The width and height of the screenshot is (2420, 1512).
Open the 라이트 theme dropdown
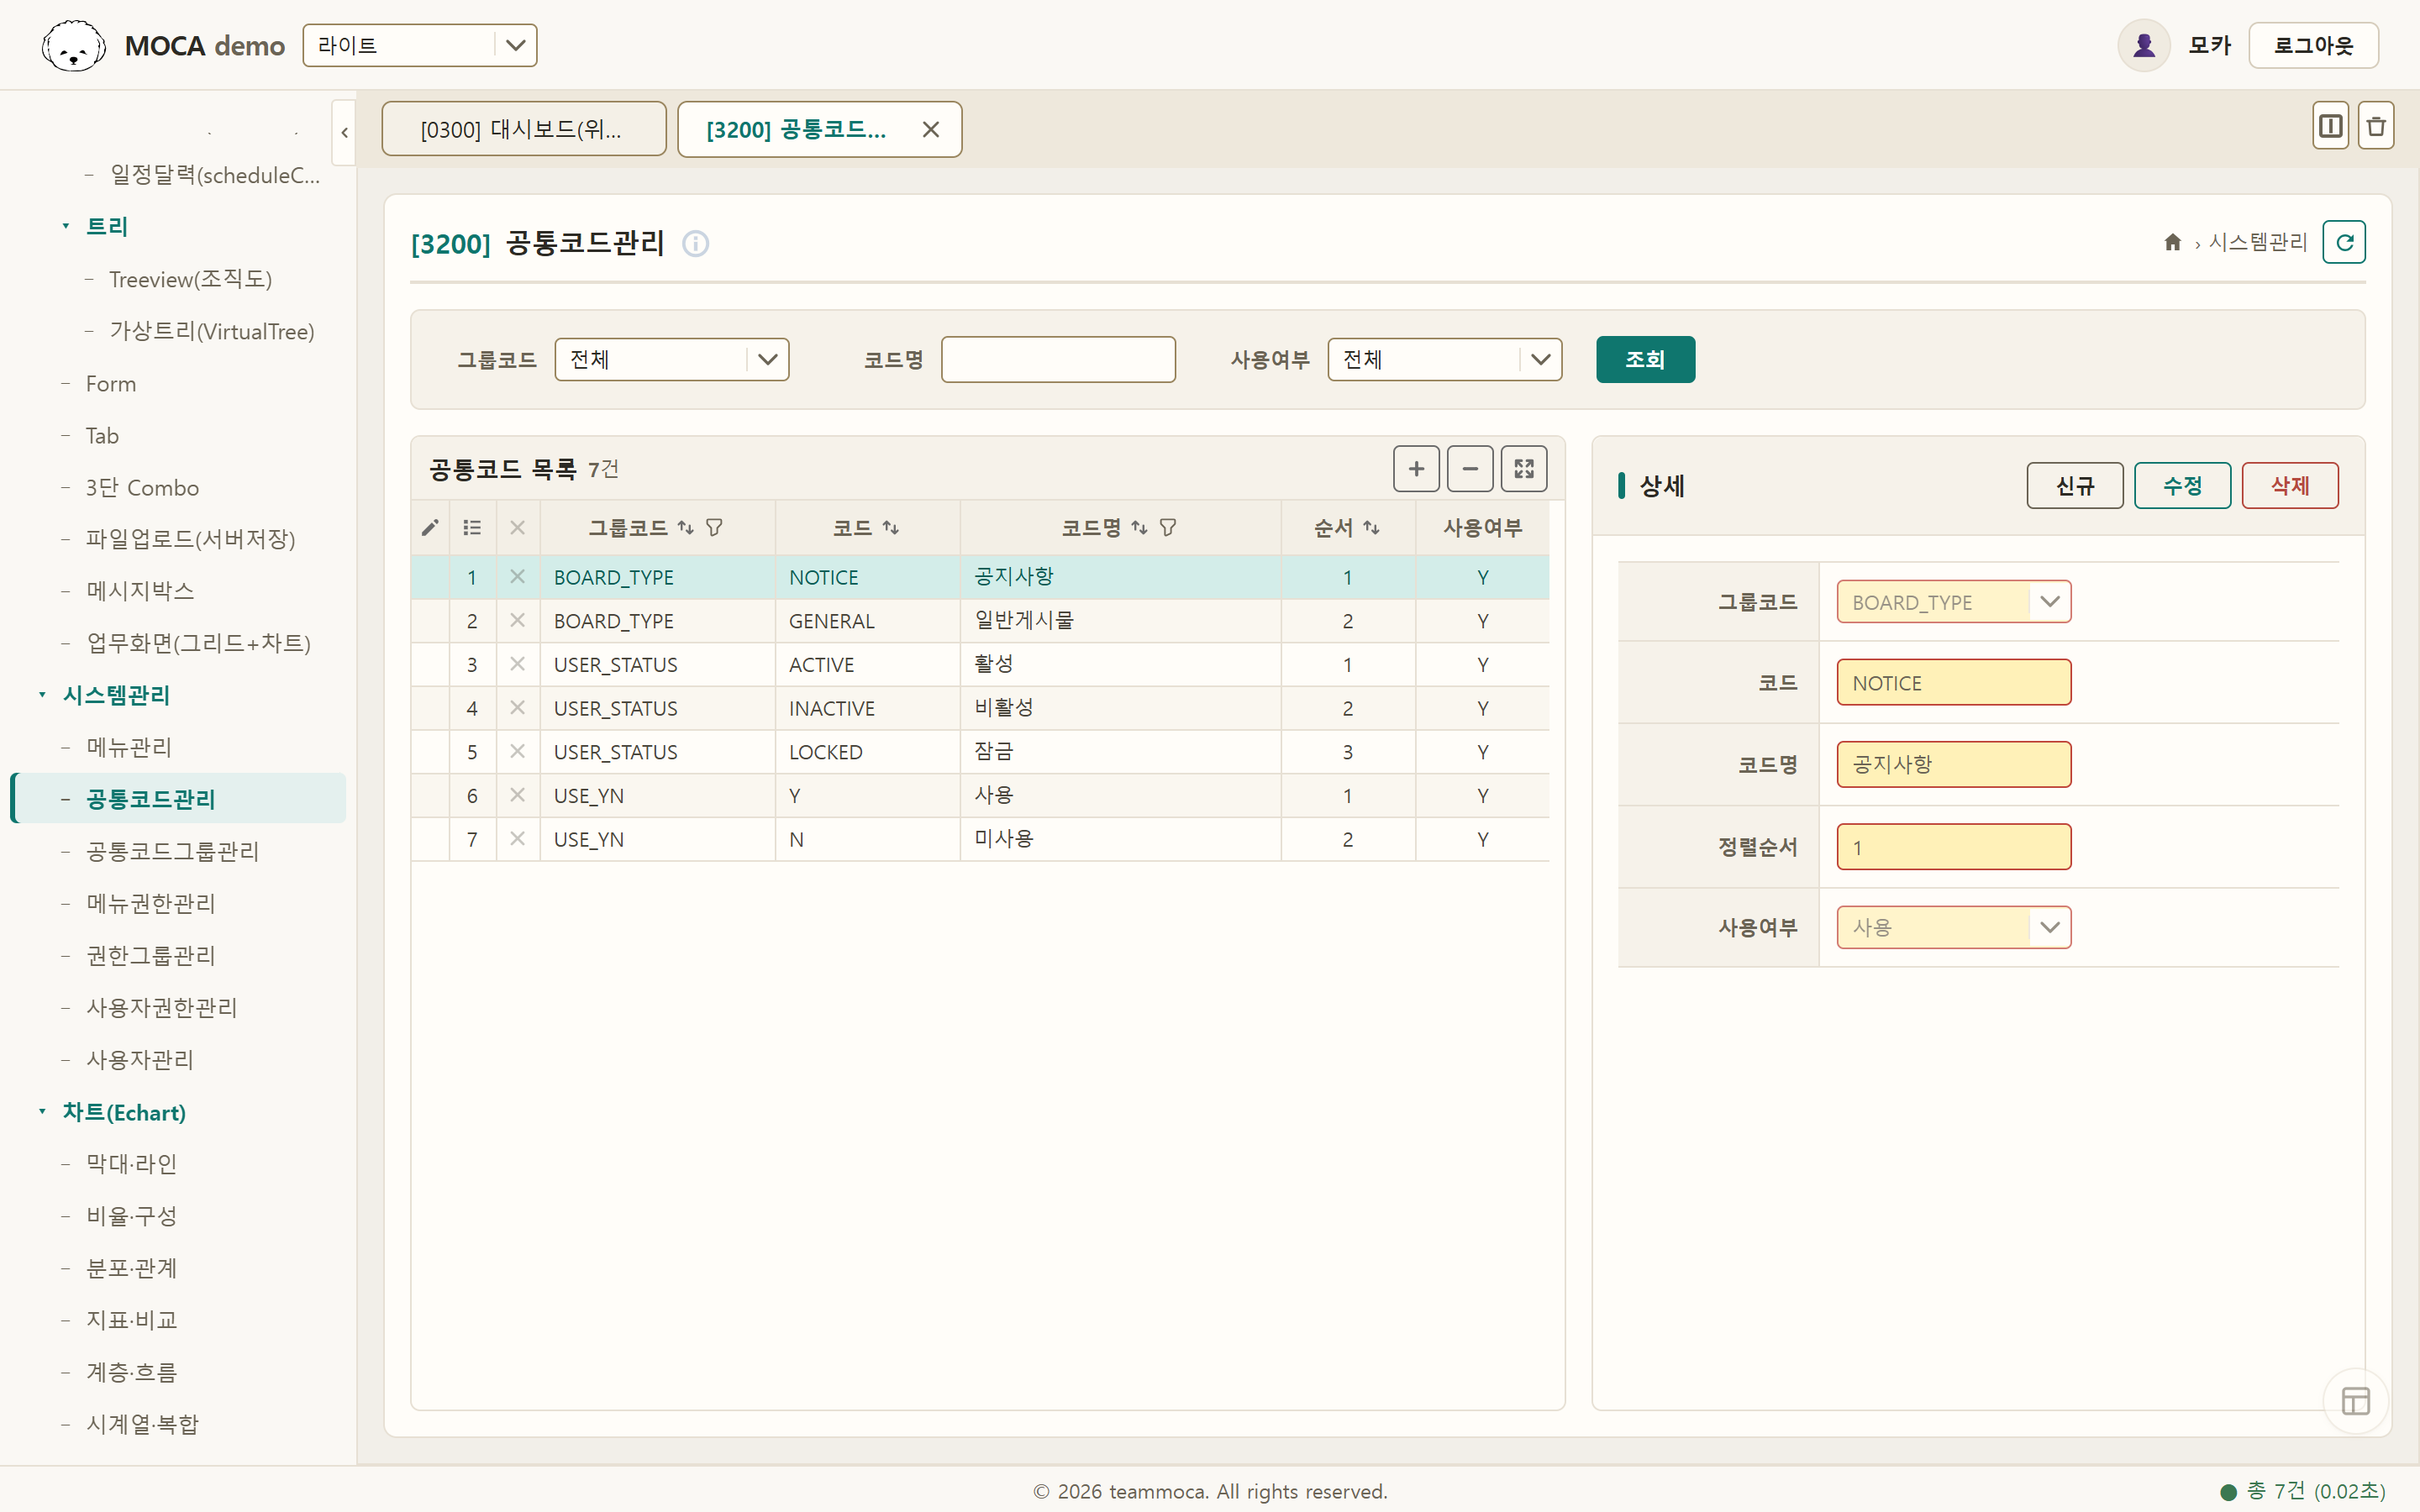coord(420,45)
